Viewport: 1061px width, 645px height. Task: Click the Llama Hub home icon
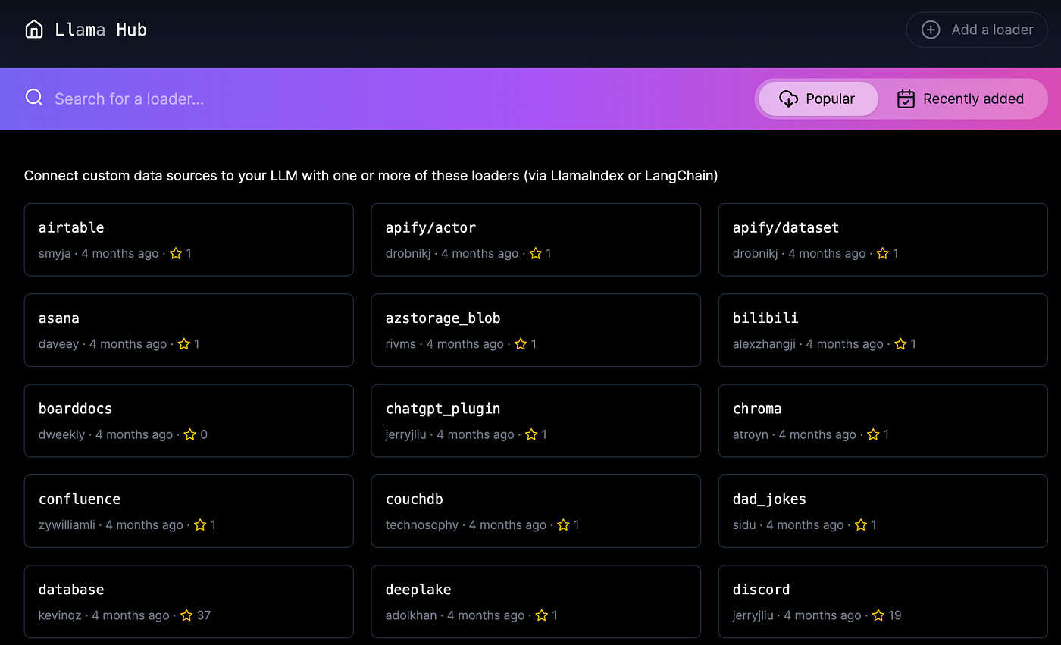34,30
